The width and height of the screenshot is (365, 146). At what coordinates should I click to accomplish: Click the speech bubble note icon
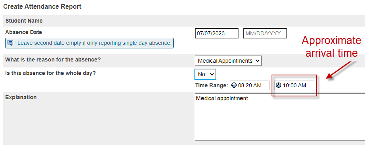click(10, 43)
